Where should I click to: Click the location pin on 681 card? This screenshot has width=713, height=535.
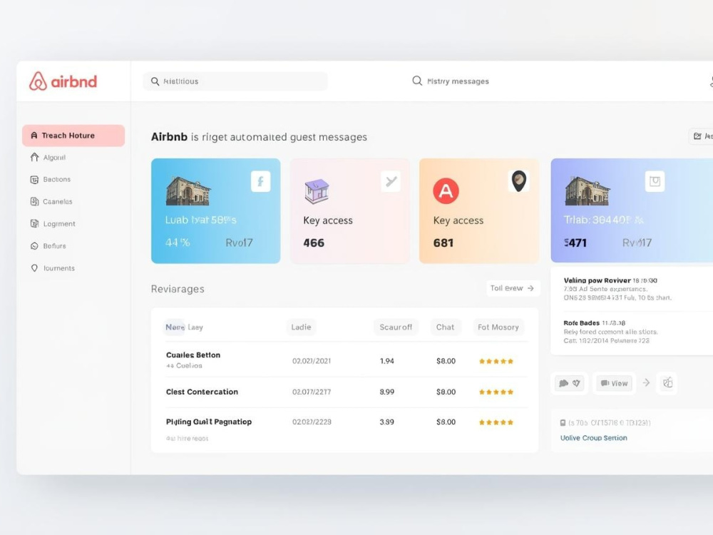(x=519, y=181)
